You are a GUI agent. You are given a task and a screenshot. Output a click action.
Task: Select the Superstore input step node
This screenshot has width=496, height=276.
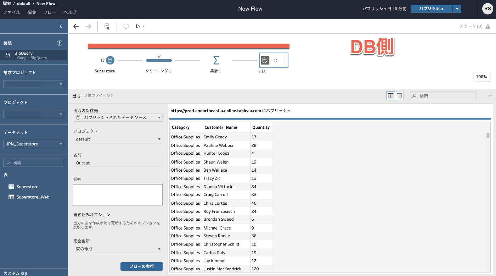110,60
